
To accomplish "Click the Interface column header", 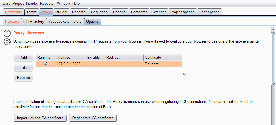I will (x=70, y=58).
